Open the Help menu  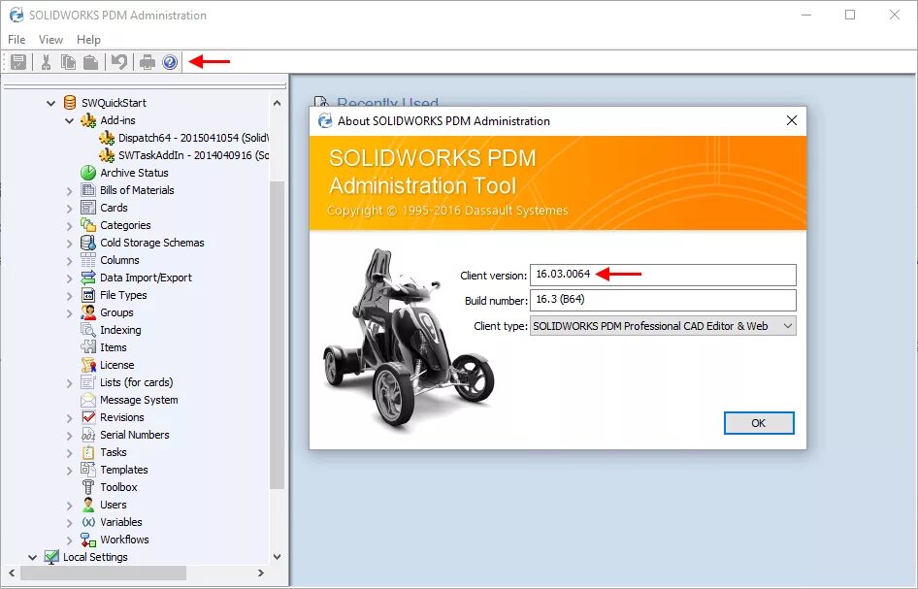(88, 39)
